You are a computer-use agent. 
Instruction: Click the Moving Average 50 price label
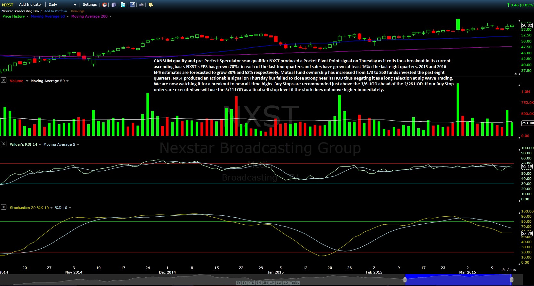tap(48, 16)
